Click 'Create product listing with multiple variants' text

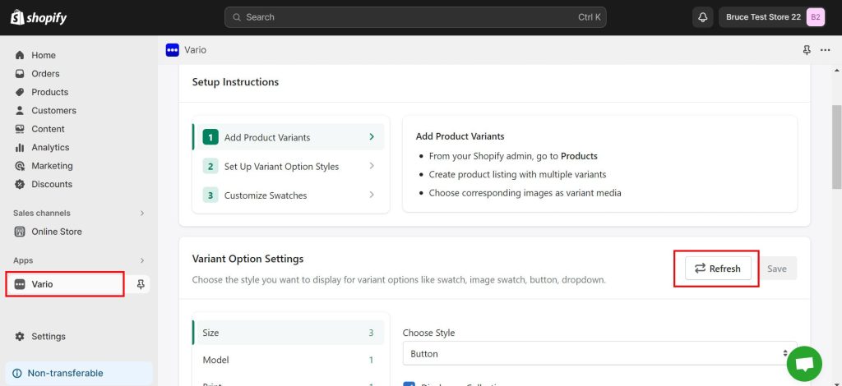point(518,174)
